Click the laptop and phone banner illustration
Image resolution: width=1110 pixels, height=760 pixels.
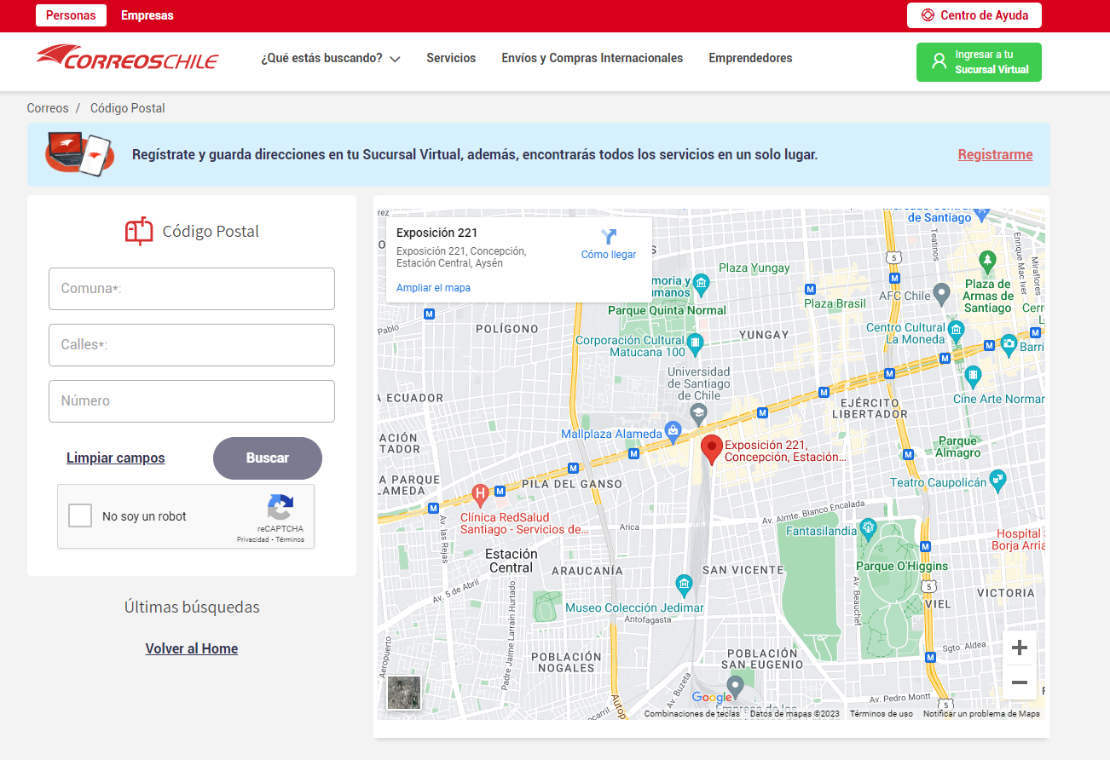[79, 154]
